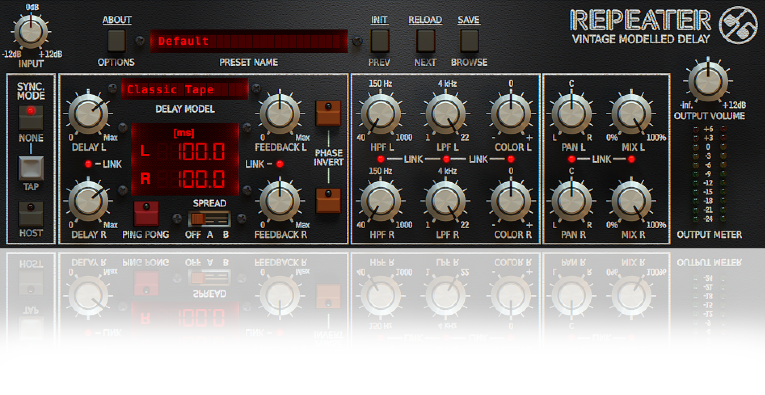Click the HPF R knob
This screenshot has width=765, height=395.
pyautogui.click(x=381, y=201)
